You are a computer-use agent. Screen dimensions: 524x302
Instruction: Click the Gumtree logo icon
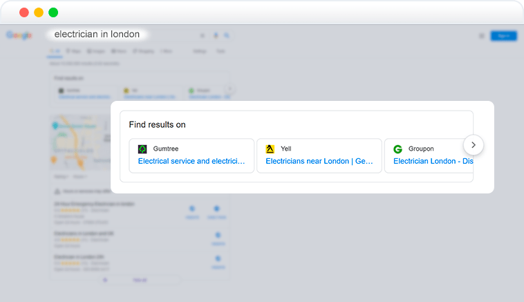142,149
